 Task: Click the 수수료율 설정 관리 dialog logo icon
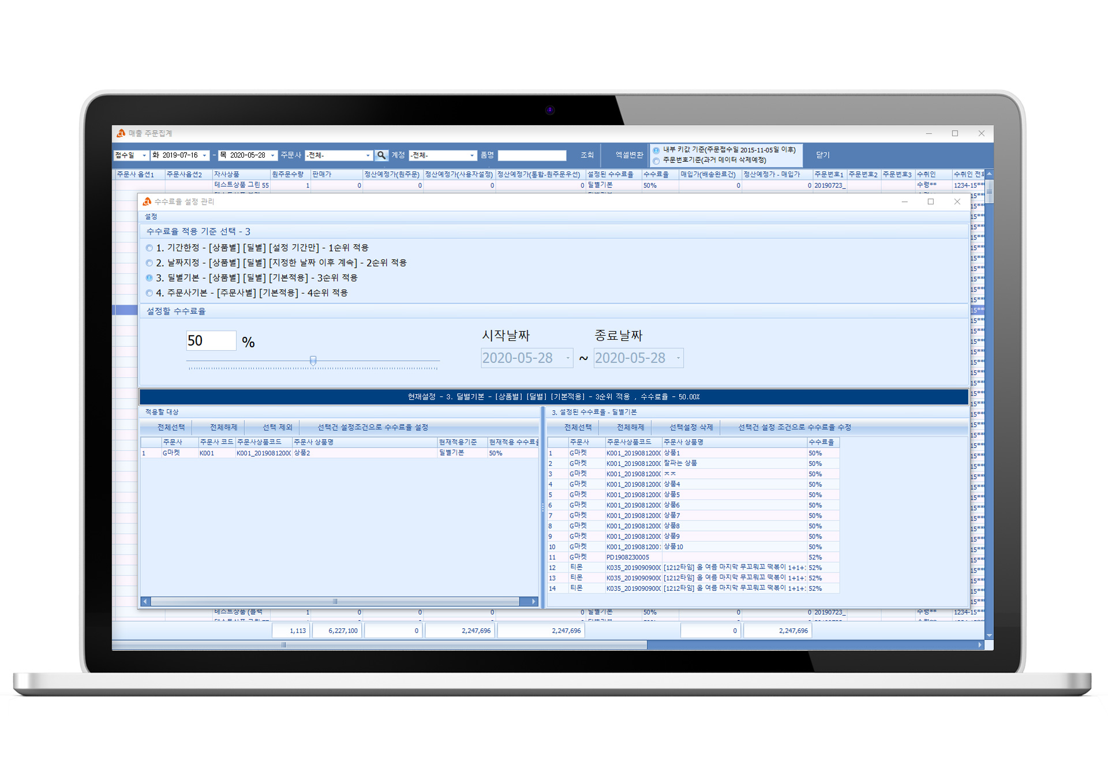click(x=147, y=201)
